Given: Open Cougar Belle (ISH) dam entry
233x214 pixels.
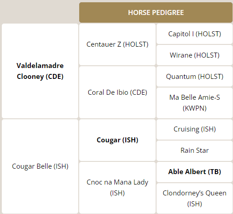Looking at the screenshot, I should point(40,166).
